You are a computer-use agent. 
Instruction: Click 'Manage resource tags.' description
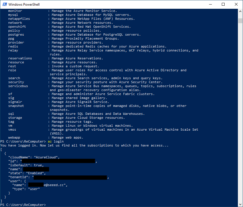(x=72, y=122)
